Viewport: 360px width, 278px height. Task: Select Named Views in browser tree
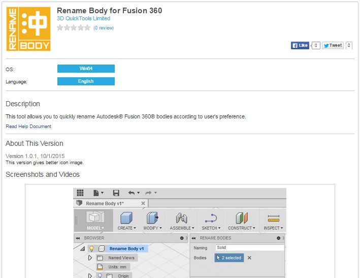[x=121, y=258]
